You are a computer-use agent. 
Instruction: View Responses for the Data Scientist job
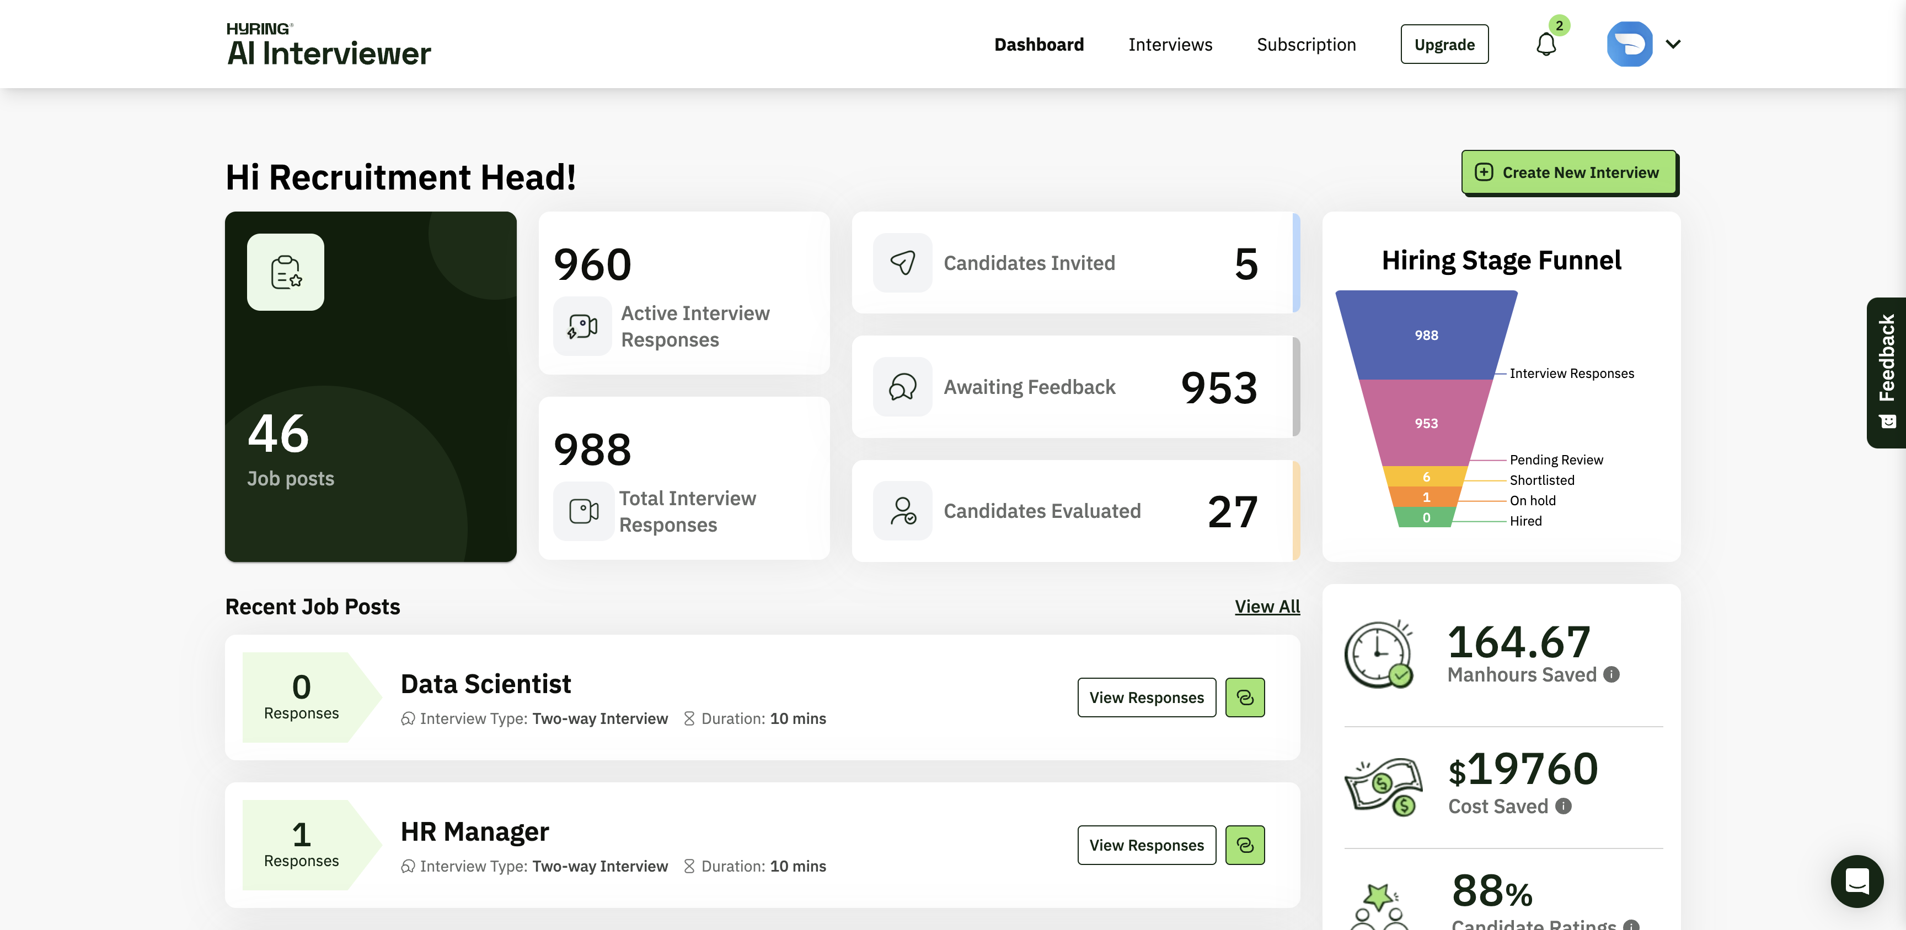point(1146,697)
